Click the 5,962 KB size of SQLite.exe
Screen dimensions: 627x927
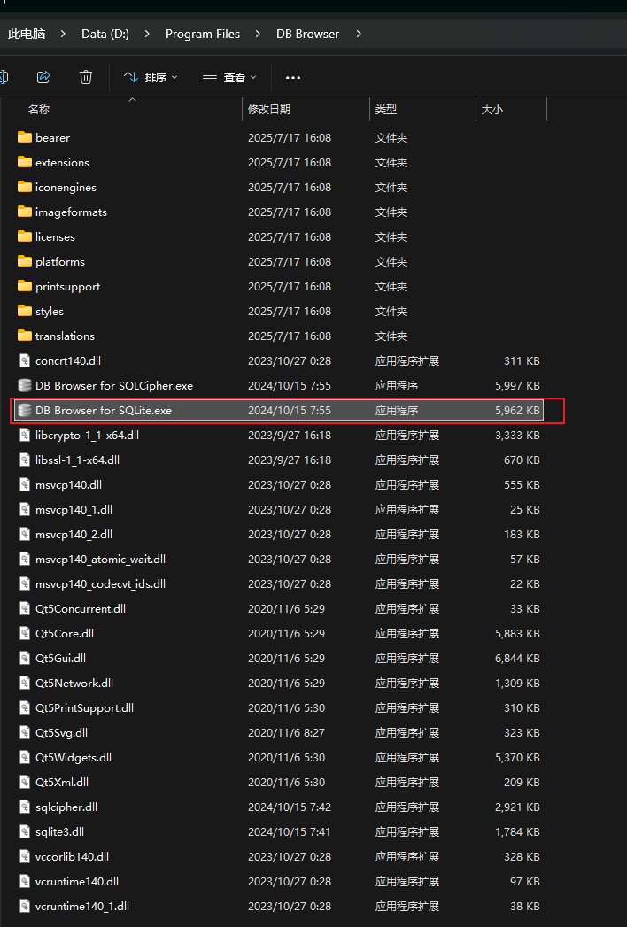517,410
